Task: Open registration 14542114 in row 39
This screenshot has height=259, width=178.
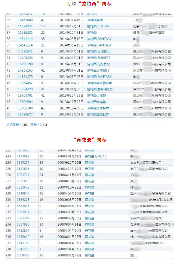Action: click(x=25, y=45)
